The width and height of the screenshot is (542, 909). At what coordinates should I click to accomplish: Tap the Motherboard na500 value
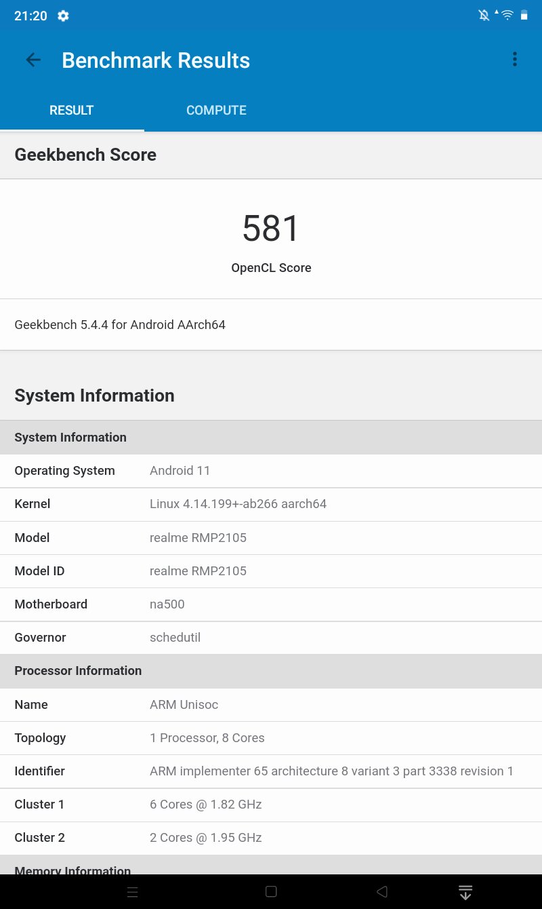pyautogui.click(x=167, y=604)
